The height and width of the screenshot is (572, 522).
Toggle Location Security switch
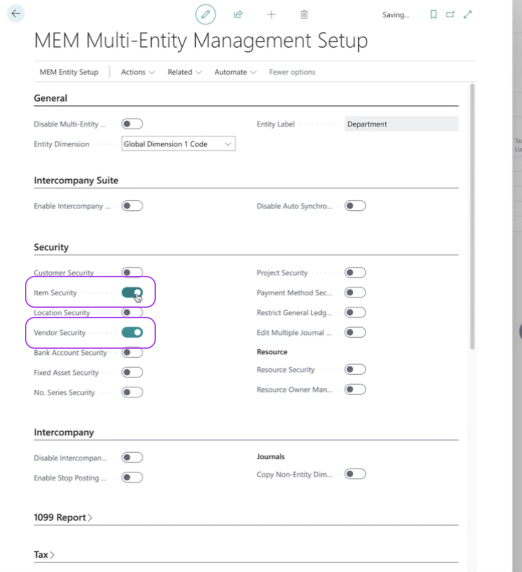[x=132, y=313]
